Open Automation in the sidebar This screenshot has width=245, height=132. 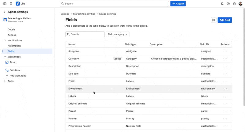(14, 46)
